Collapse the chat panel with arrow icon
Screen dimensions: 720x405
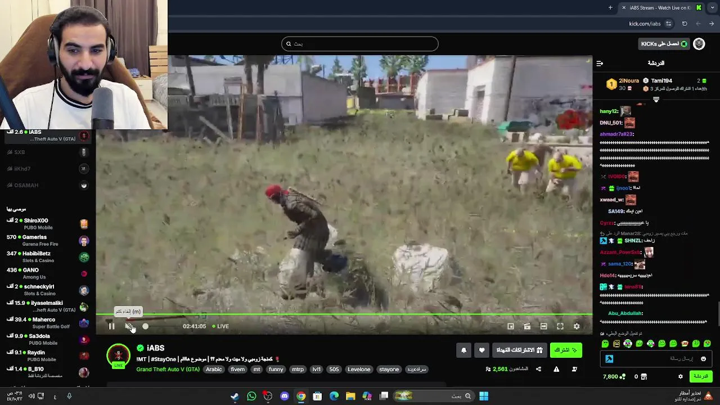600,64
